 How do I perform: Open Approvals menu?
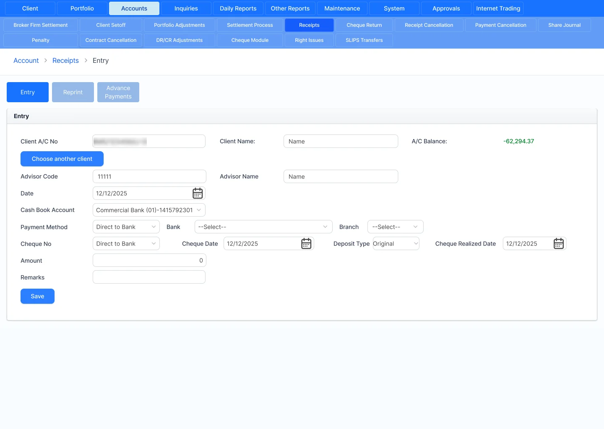[446, 8]
